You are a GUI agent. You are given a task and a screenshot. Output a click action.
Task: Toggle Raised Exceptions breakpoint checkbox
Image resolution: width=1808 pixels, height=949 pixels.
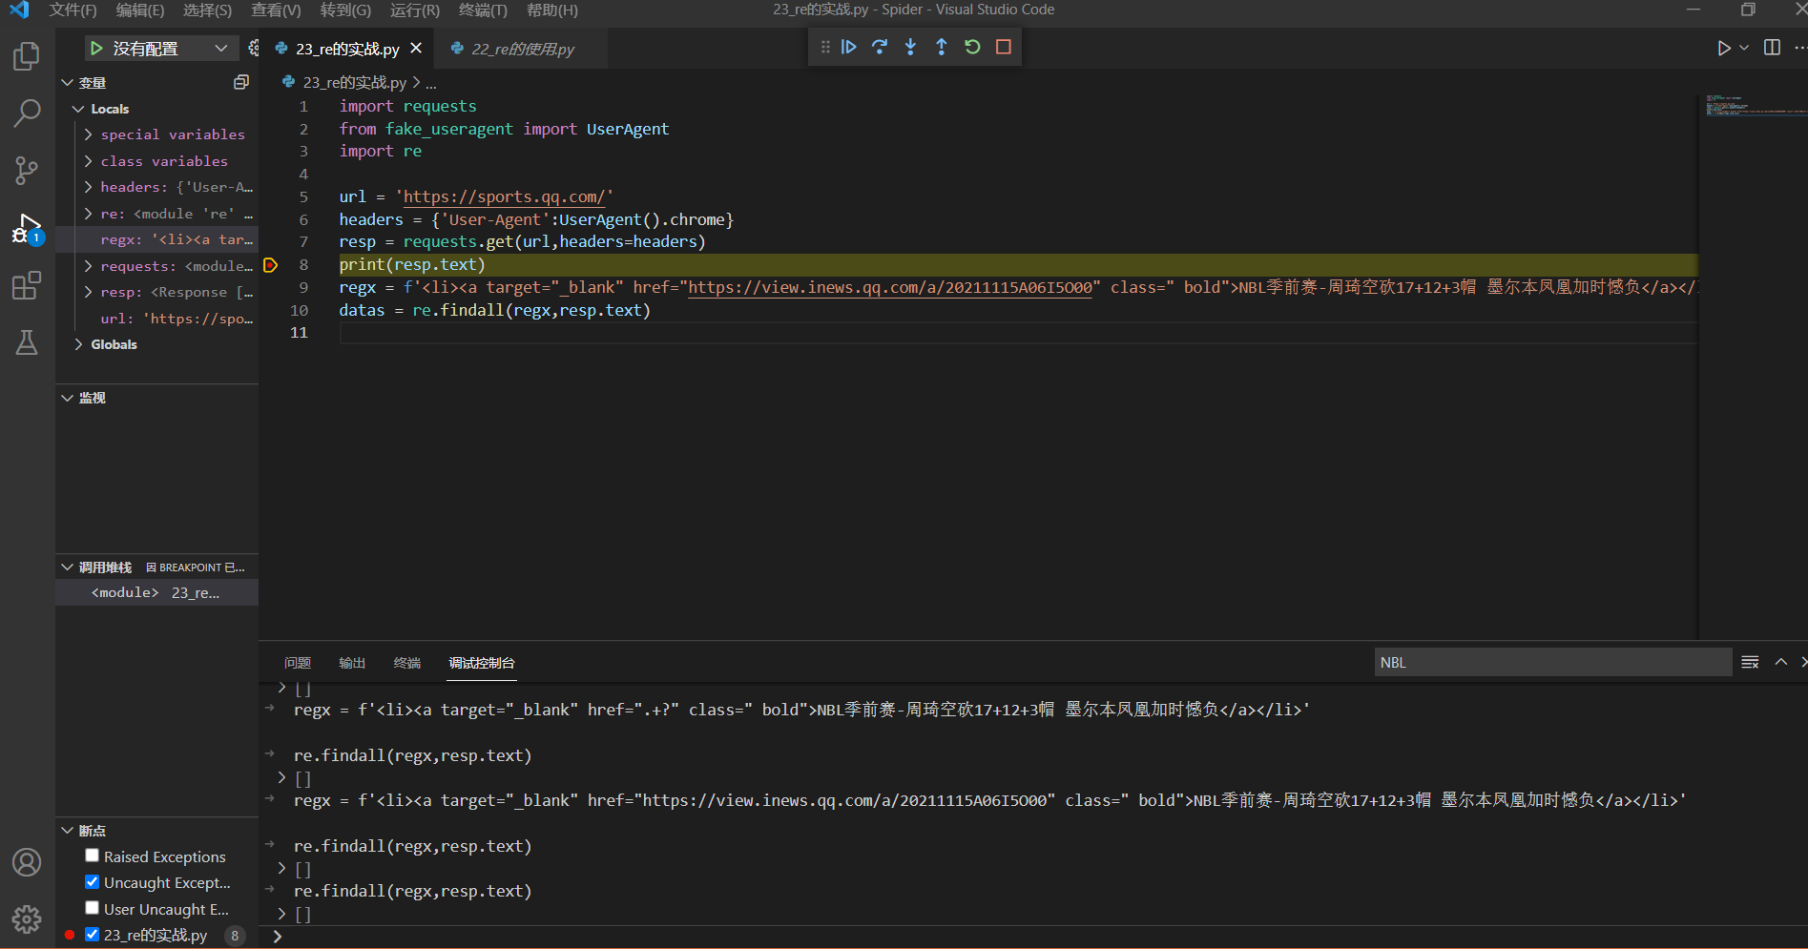point(92,856)
